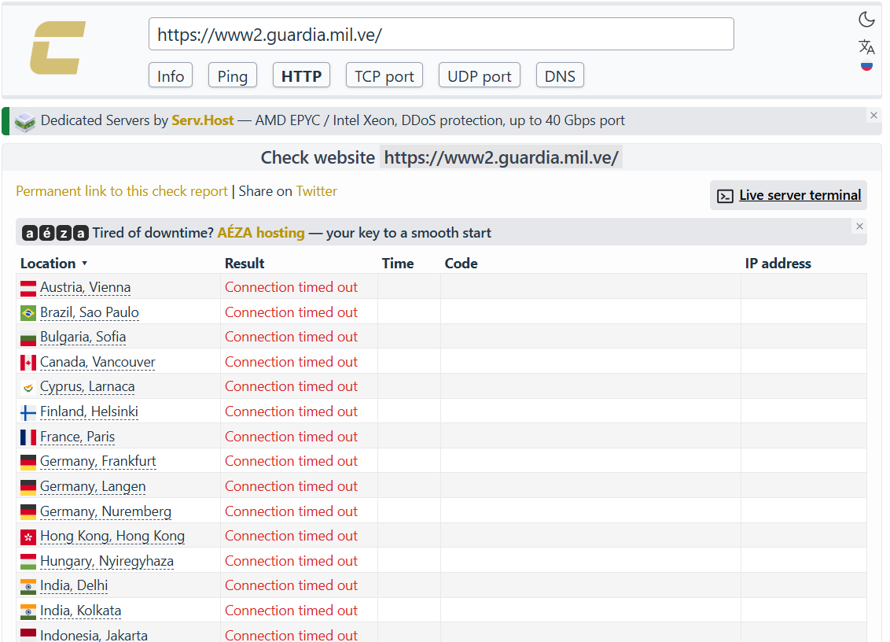Click the Hungary flag icon
The image size is (890, 642).
click(x=28, y=562)
